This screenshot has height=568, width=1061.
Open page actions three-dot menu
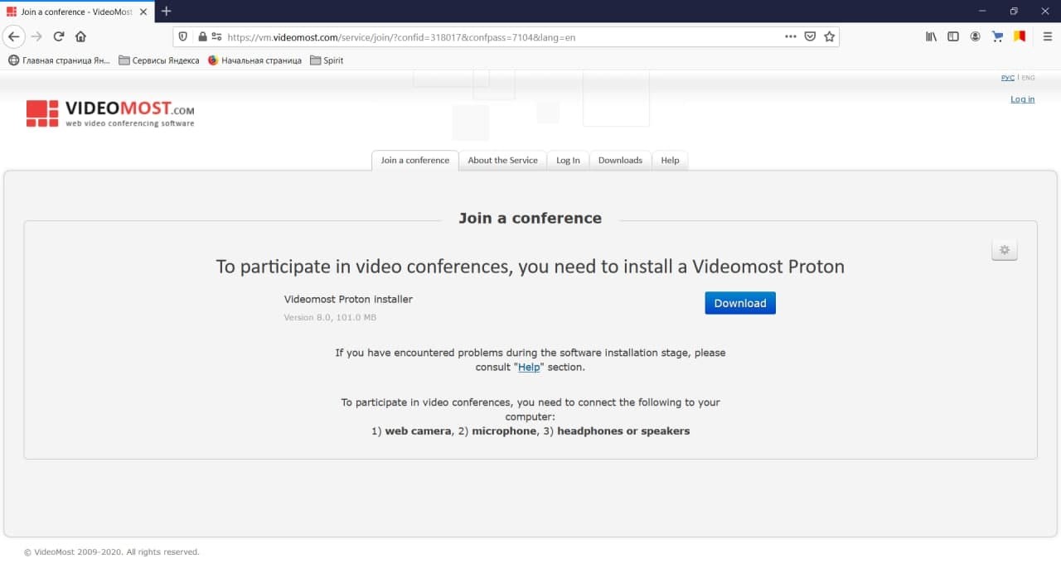790,36
